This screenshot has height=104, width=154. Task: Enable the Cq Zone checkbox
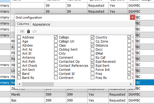pyautogui.click(x=92, y=41)
